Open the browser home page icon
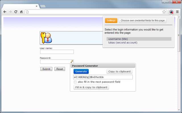This screenshot has width=182, height=113. (x=21, y=12)
